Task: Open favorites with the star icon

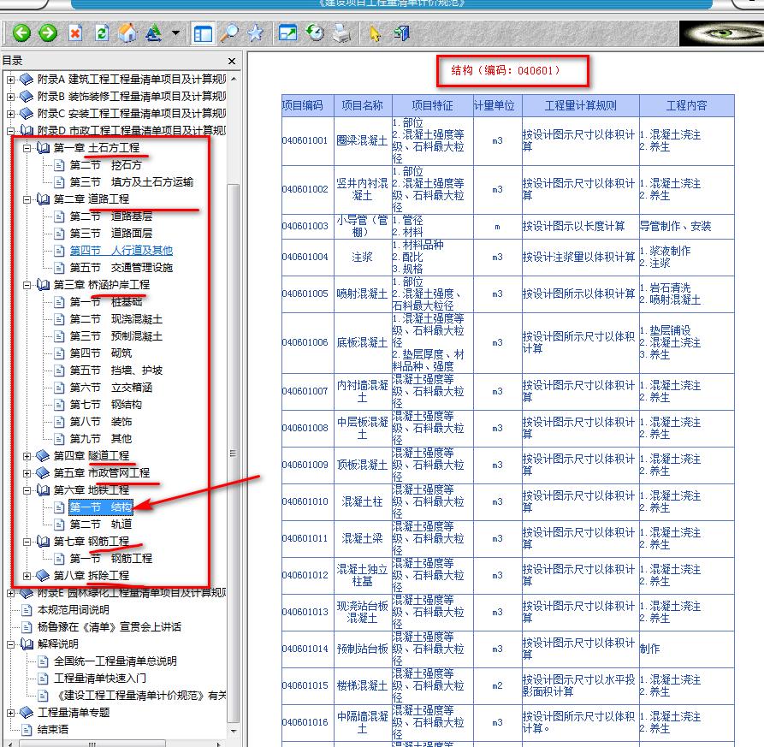Action: click(255, 33)
